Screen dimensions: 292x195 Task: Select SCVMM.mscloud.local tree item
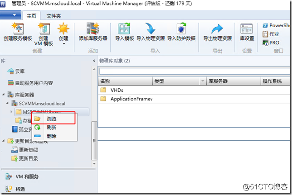[39, 103]
